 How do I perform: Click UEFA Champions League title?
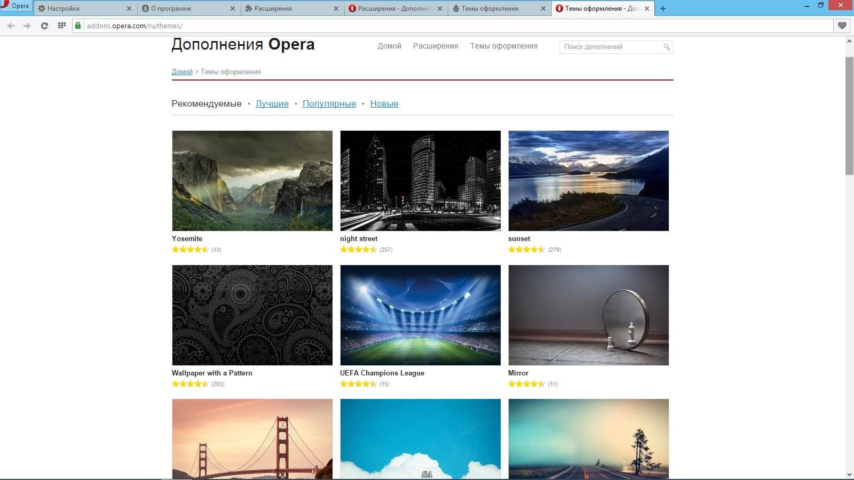click(382, 373)
